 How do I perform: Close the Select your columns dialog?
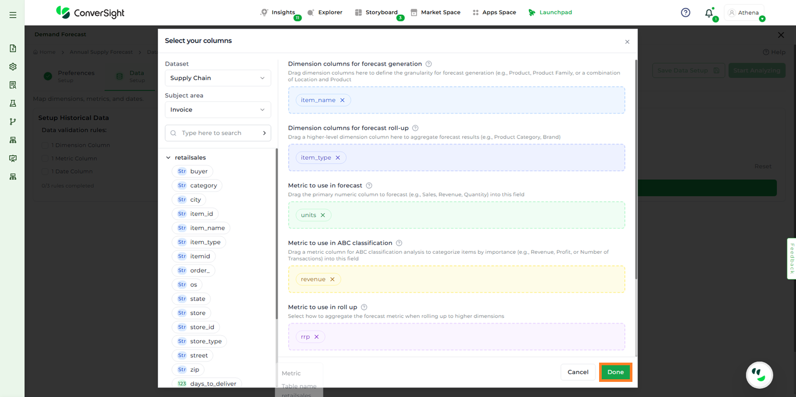tap(627, 42)
